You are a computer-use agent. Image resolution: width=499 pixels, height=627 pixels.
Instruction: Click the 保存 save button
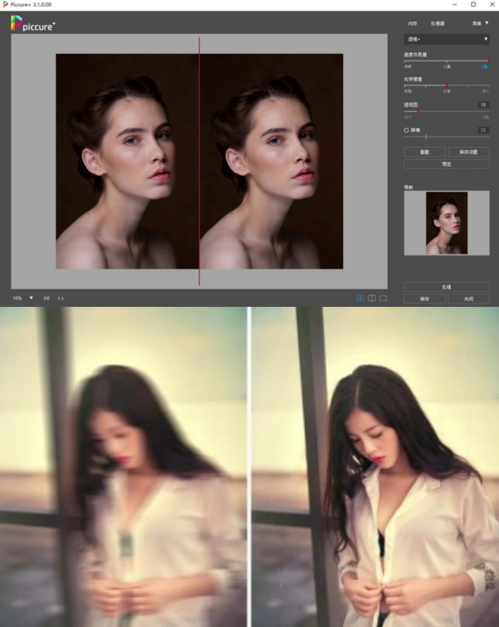(x=424, y=299)
